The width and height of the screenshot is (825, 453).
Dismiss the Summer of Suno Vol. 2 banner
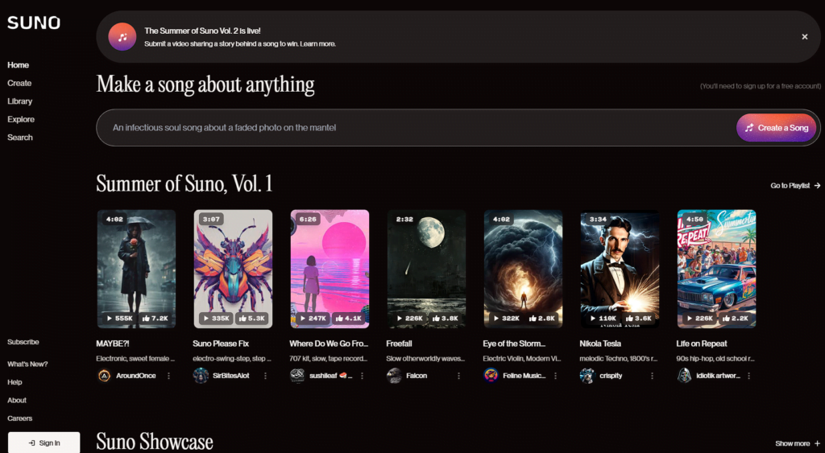click(x=805, y=37)
